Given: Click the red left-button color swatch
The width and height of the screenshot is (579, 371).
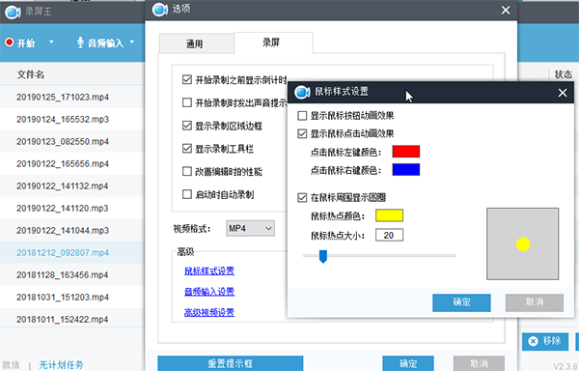Looking at the screenshot, I should coord(406,152).
